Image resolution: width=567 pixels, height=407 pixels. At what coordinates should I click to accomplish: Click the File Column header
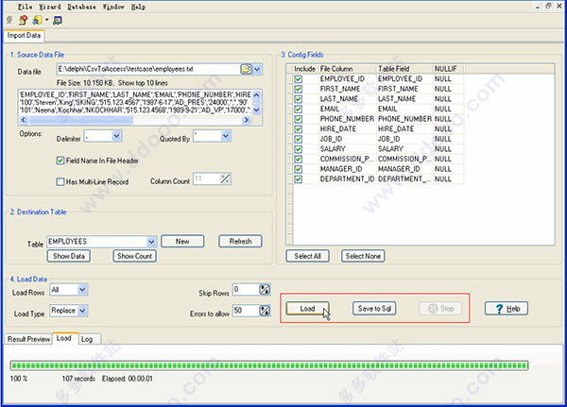pos(348,69)
